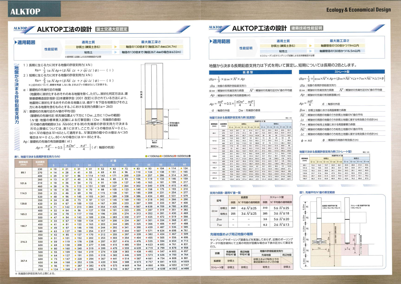Screen dimensions: 401x284
Task: Click the value '1362' in Table 1
Action: click(x=174, y=268)
